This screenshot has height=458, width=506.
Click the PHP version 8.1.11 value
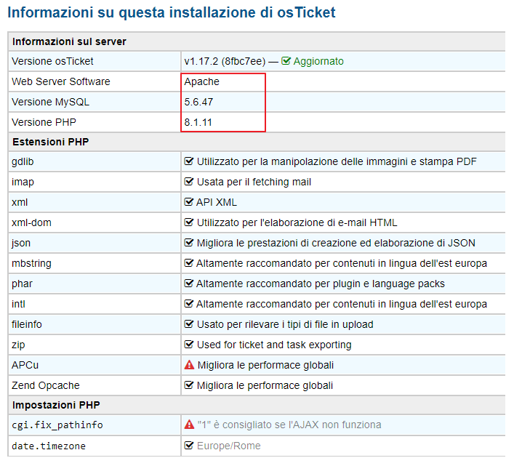tap(198, 122)
